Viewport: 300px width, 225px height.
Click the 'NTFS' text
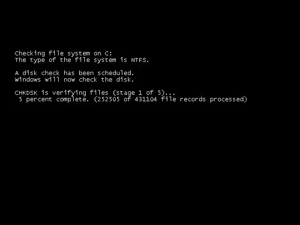pos(139,60)
